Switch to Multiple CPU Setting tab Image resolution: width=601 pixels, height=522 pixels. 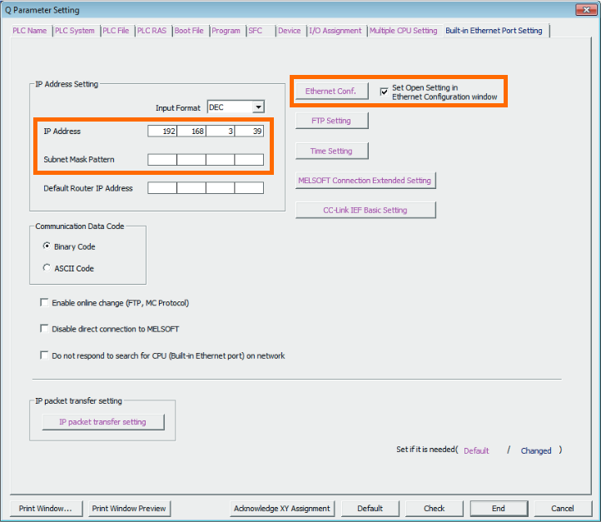[x=403, y=31]
